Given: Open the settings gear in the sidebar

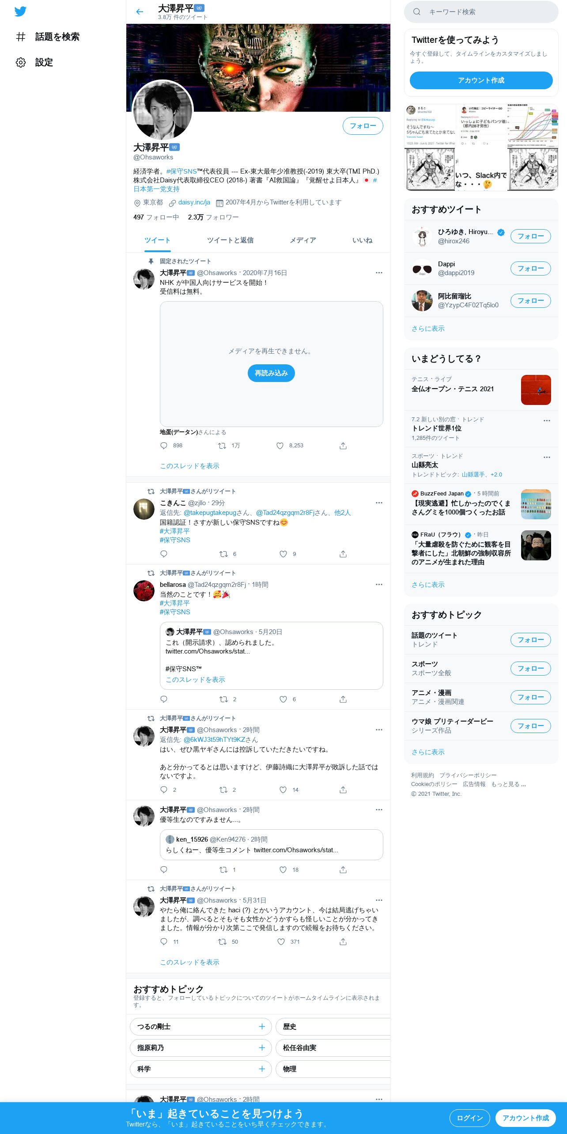Looking at the screenshot, I should tap(21, 62).
